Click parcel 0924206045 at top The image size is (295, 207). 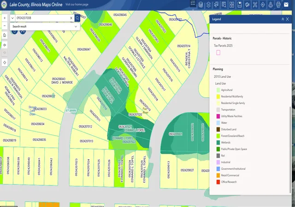coord(120,15)
